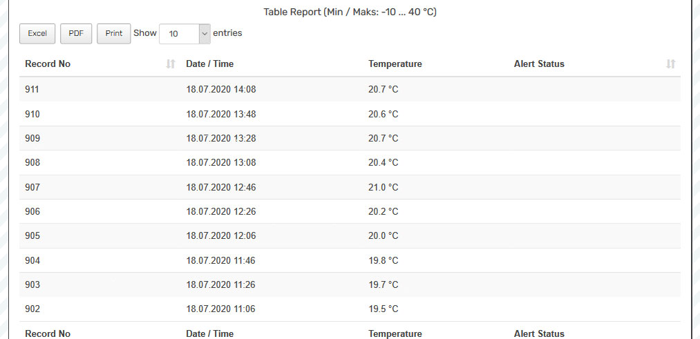
Task: Click the 18.07.2020 13:48 date cell
Action: (221, 114)
